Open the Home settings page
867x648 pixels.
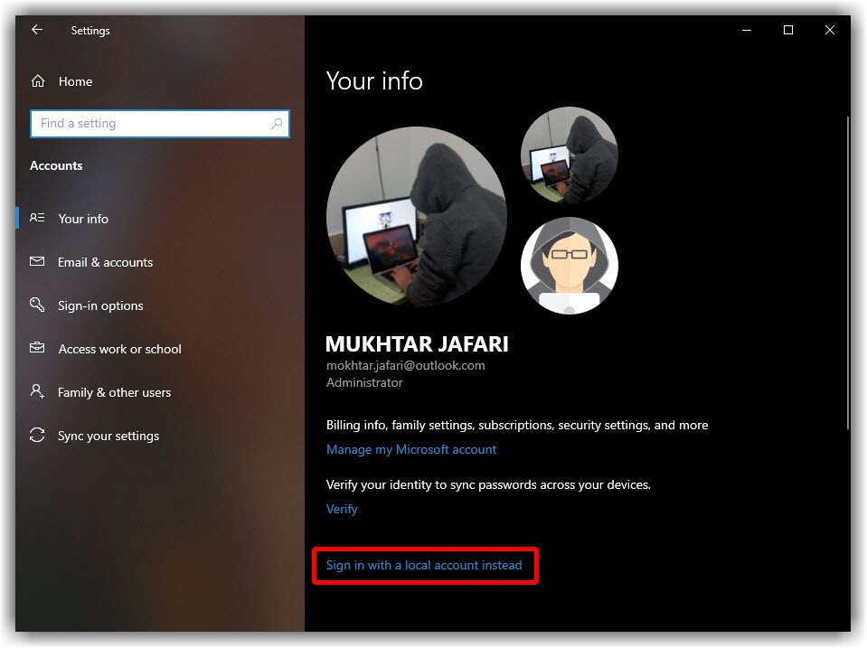[75, 82]
